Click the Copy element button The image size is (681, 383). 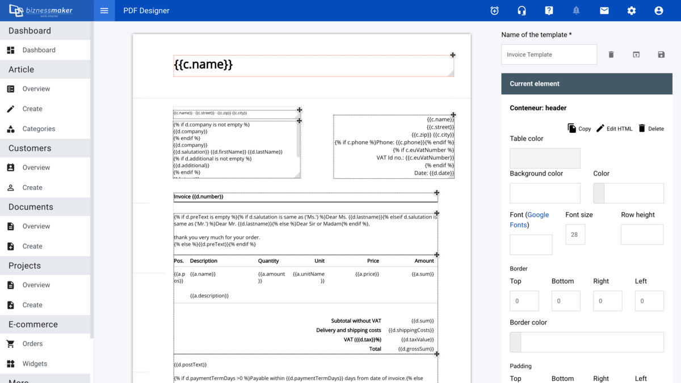point(579,128)
